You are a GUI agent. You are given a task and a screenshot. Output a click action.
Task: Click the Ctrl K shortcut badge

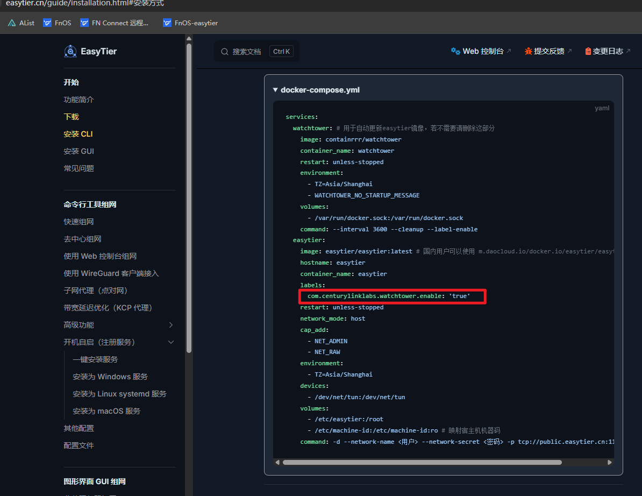[281, 52]
